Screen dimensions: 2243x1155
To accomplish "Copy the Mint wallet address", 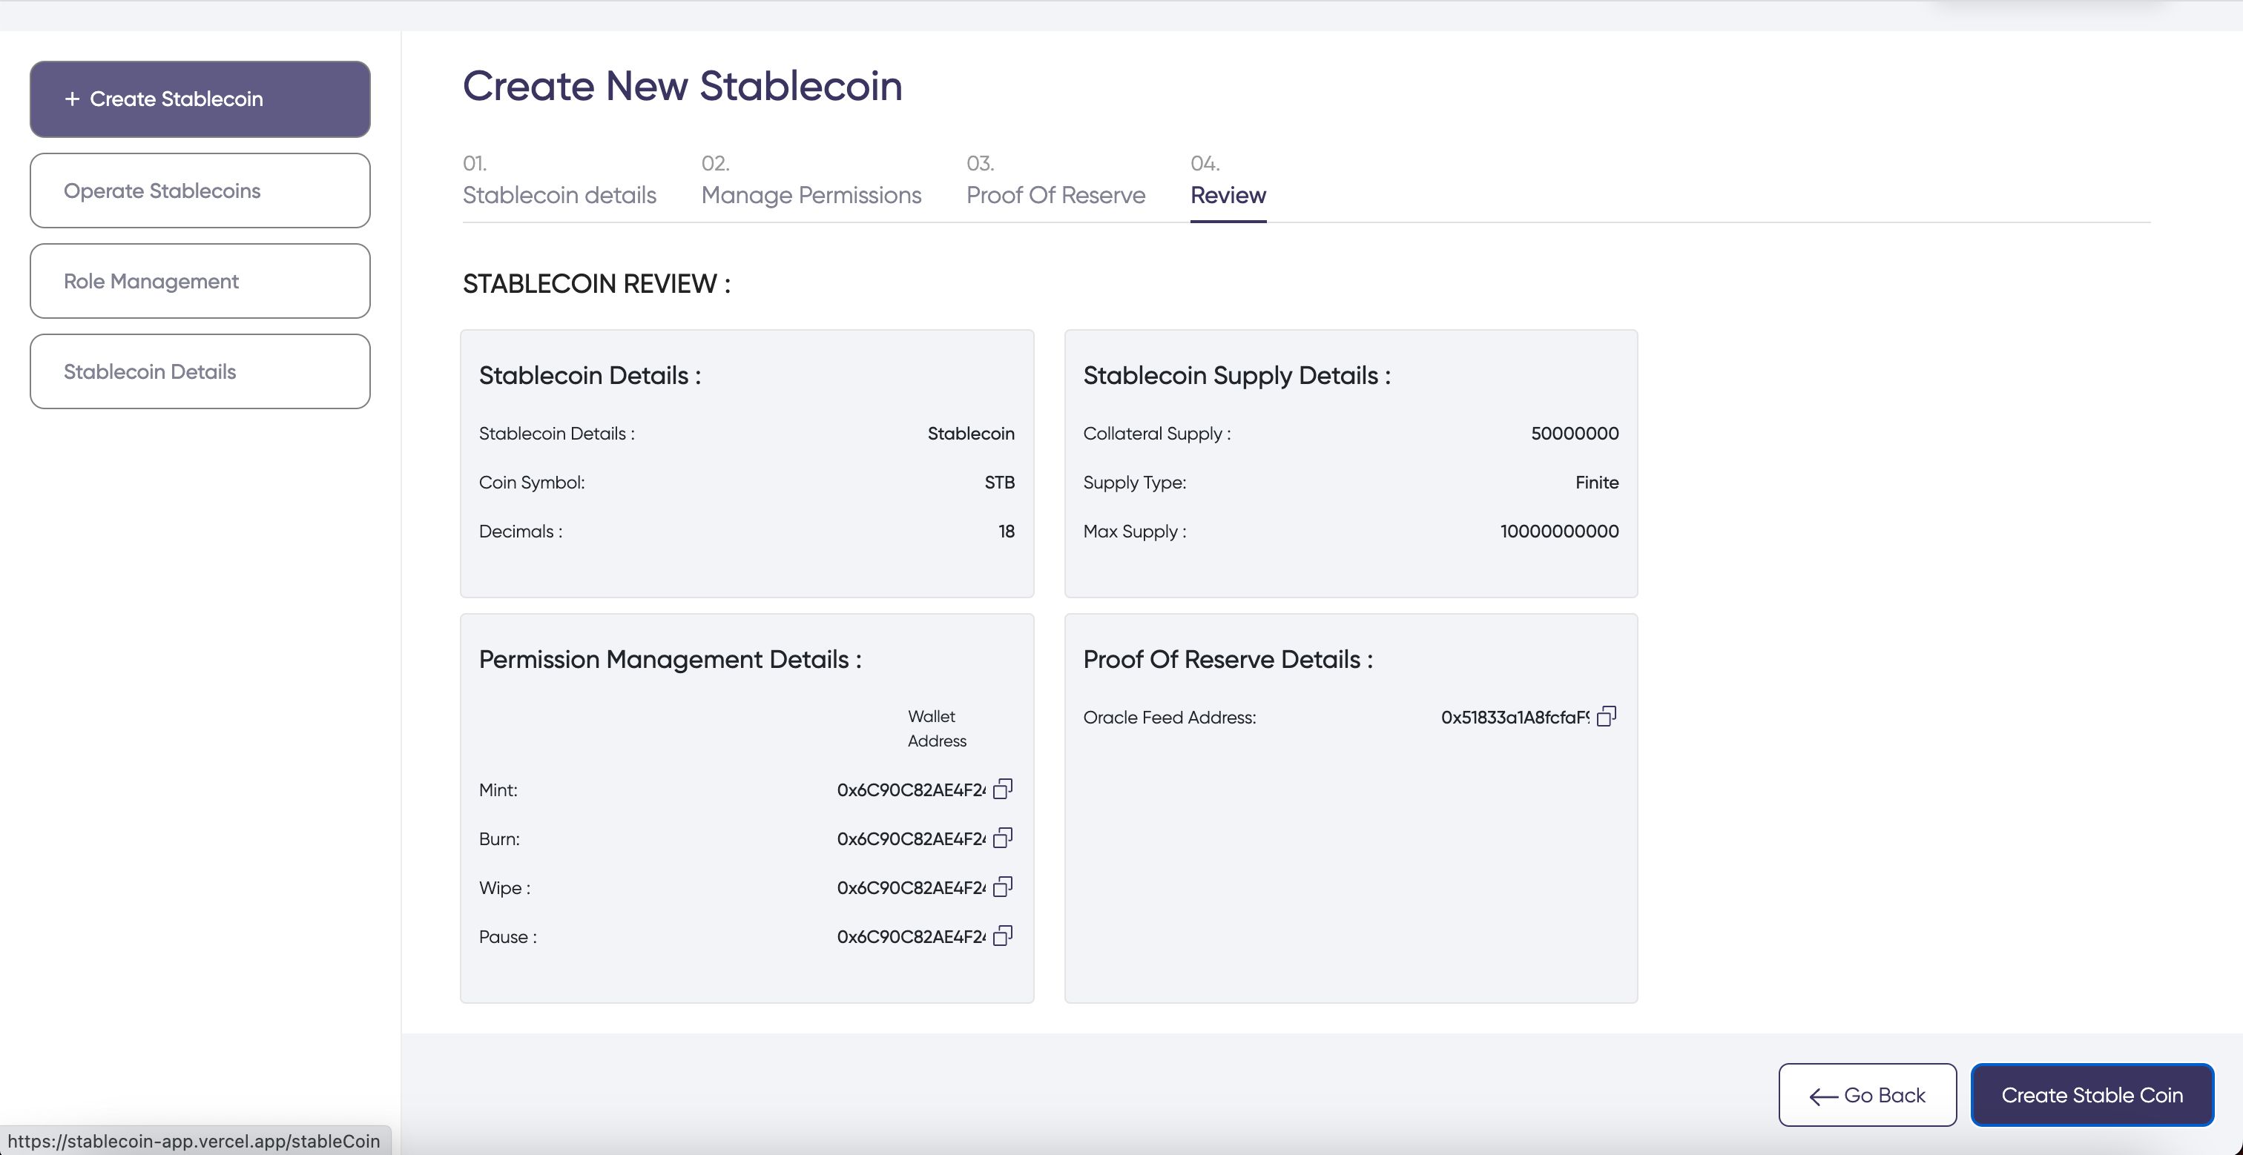I will click(1003, 789).
